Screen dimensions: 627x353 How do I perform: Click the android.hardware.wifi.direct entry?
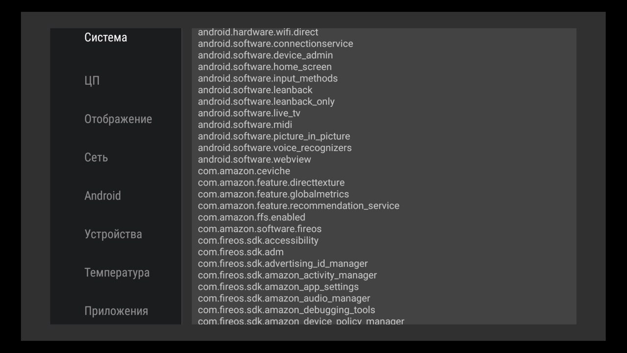point(258,32)
